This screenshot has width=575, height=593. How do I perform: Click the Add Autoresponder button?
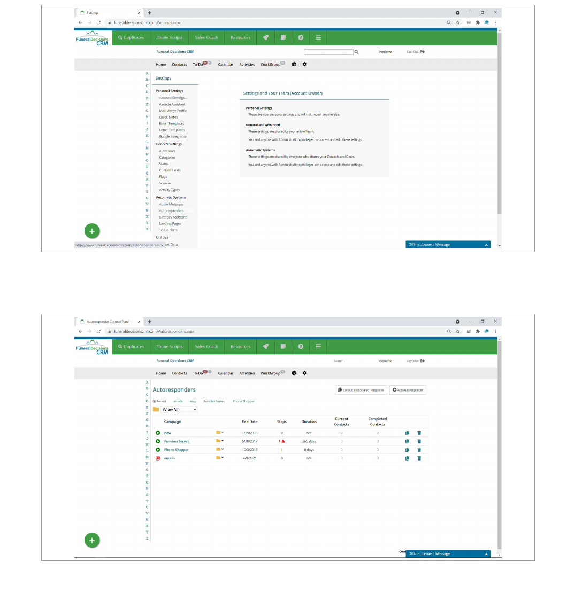(408, 390)
